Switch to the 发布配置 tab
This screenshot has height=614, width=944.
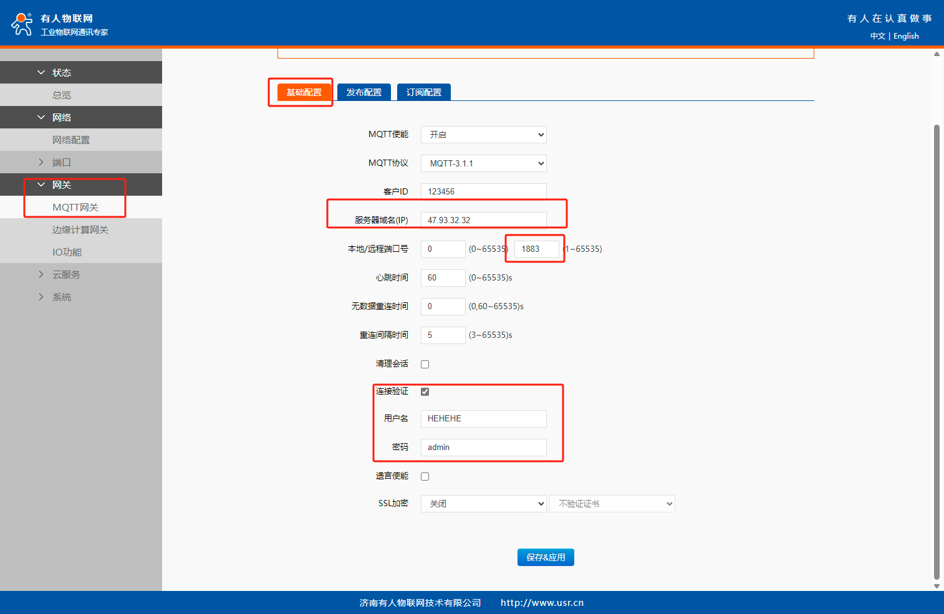(364, 92)
